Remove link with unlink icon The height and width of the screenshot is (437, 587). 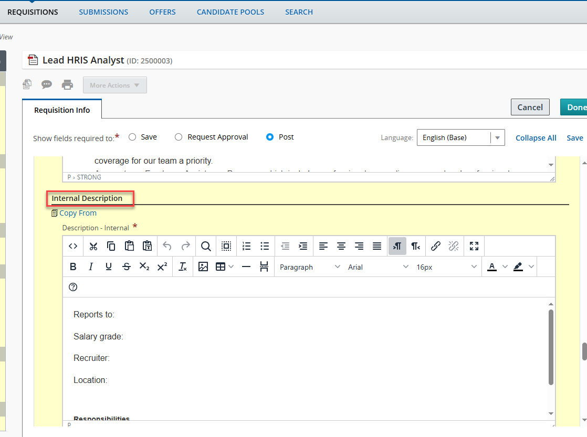pyautogui.click(x=453, y=246)
